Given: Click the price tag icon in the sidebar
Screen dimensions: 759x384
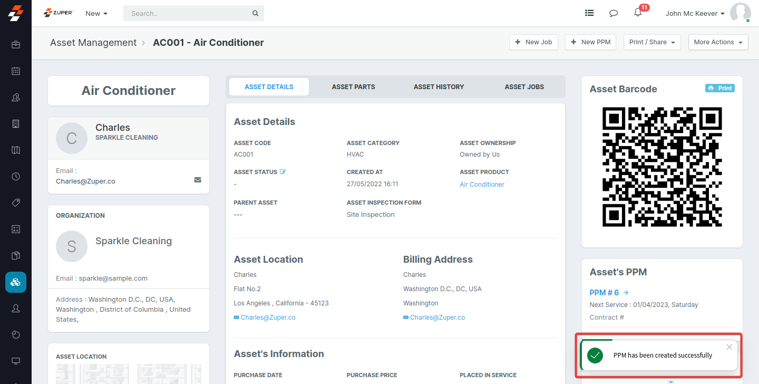Looking at the screenshot, I should coord(16,203).
